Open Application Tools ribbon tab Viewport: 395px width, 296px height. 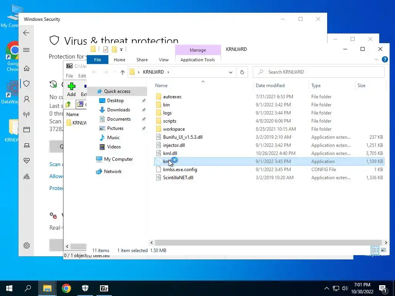(x=198, y=60)
